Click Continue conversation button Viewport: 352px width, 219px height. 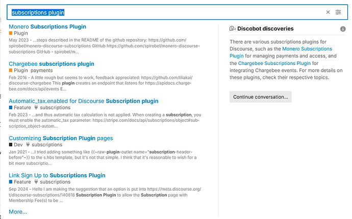[260, 97]
